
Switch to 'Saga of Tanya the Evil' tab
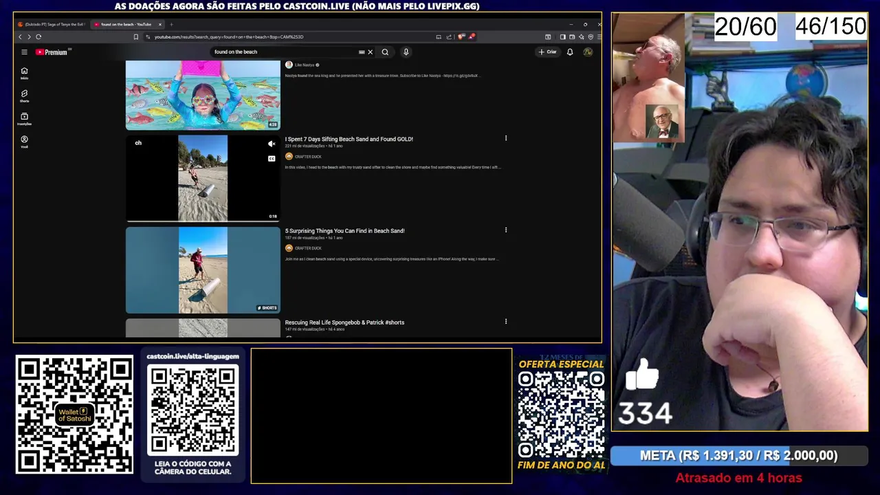pos(52,24)
